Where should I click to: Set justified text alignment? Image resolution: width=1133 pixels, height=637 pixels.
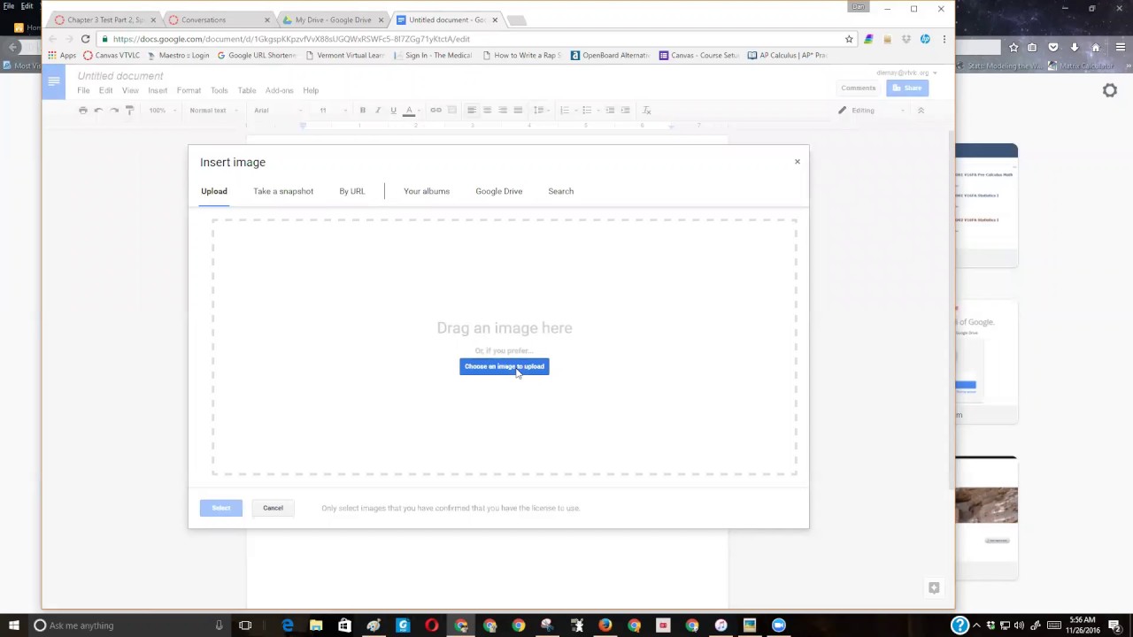coord(518,111)
